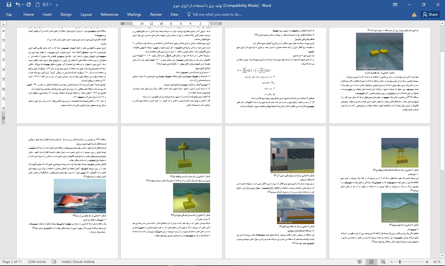Click the Redo/Repeat icon
445x266 pixels.
(29, 5)
